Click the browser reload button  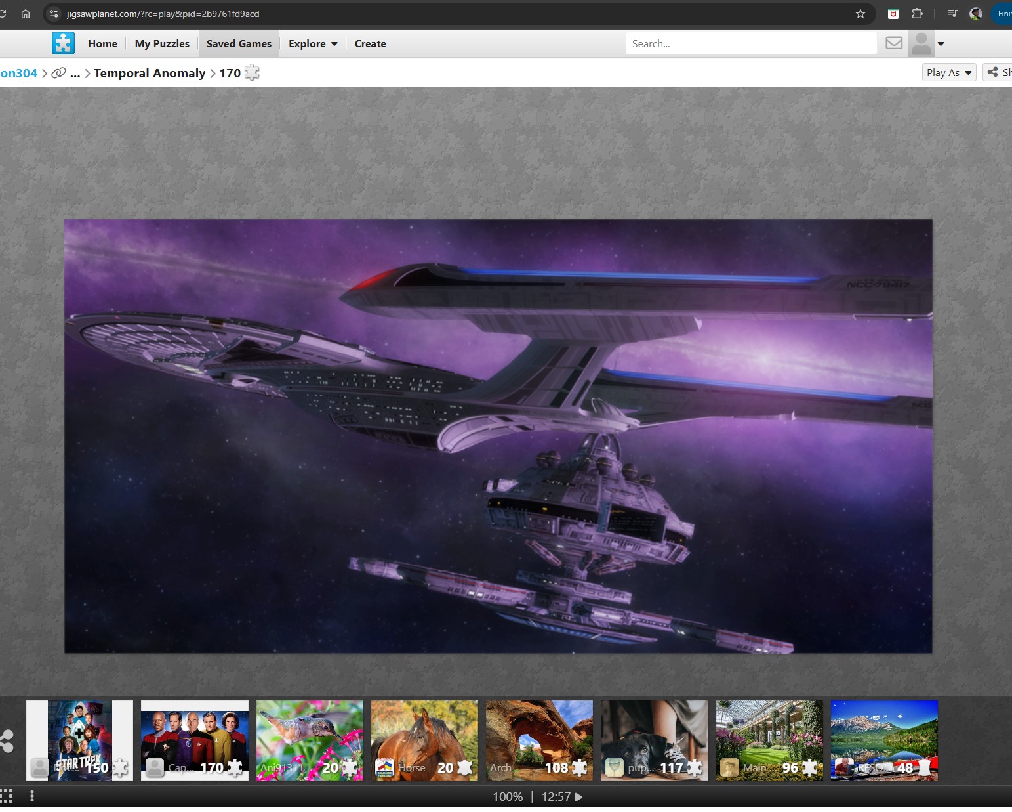point(3,14)
